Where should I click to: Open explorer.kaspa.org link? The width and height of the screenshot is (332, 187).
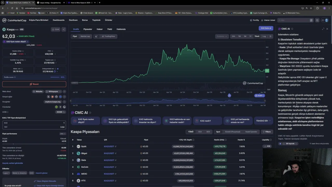click(x=53, y=102)
